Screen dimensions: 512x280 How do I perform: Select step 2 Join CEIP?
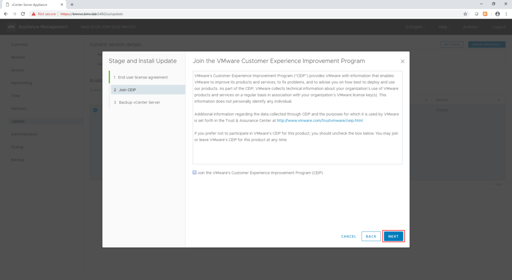[148, 89]
